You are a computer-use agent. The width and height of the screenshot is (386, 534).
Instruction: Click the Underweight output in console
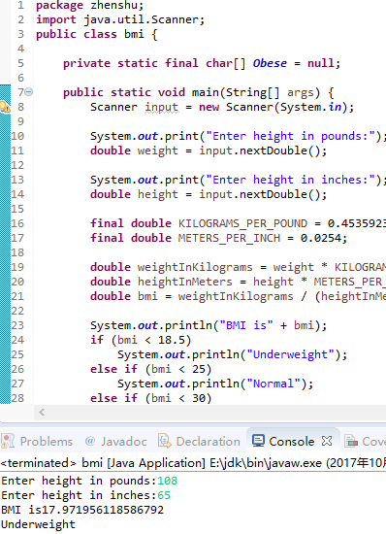click(x=38, y=524)
